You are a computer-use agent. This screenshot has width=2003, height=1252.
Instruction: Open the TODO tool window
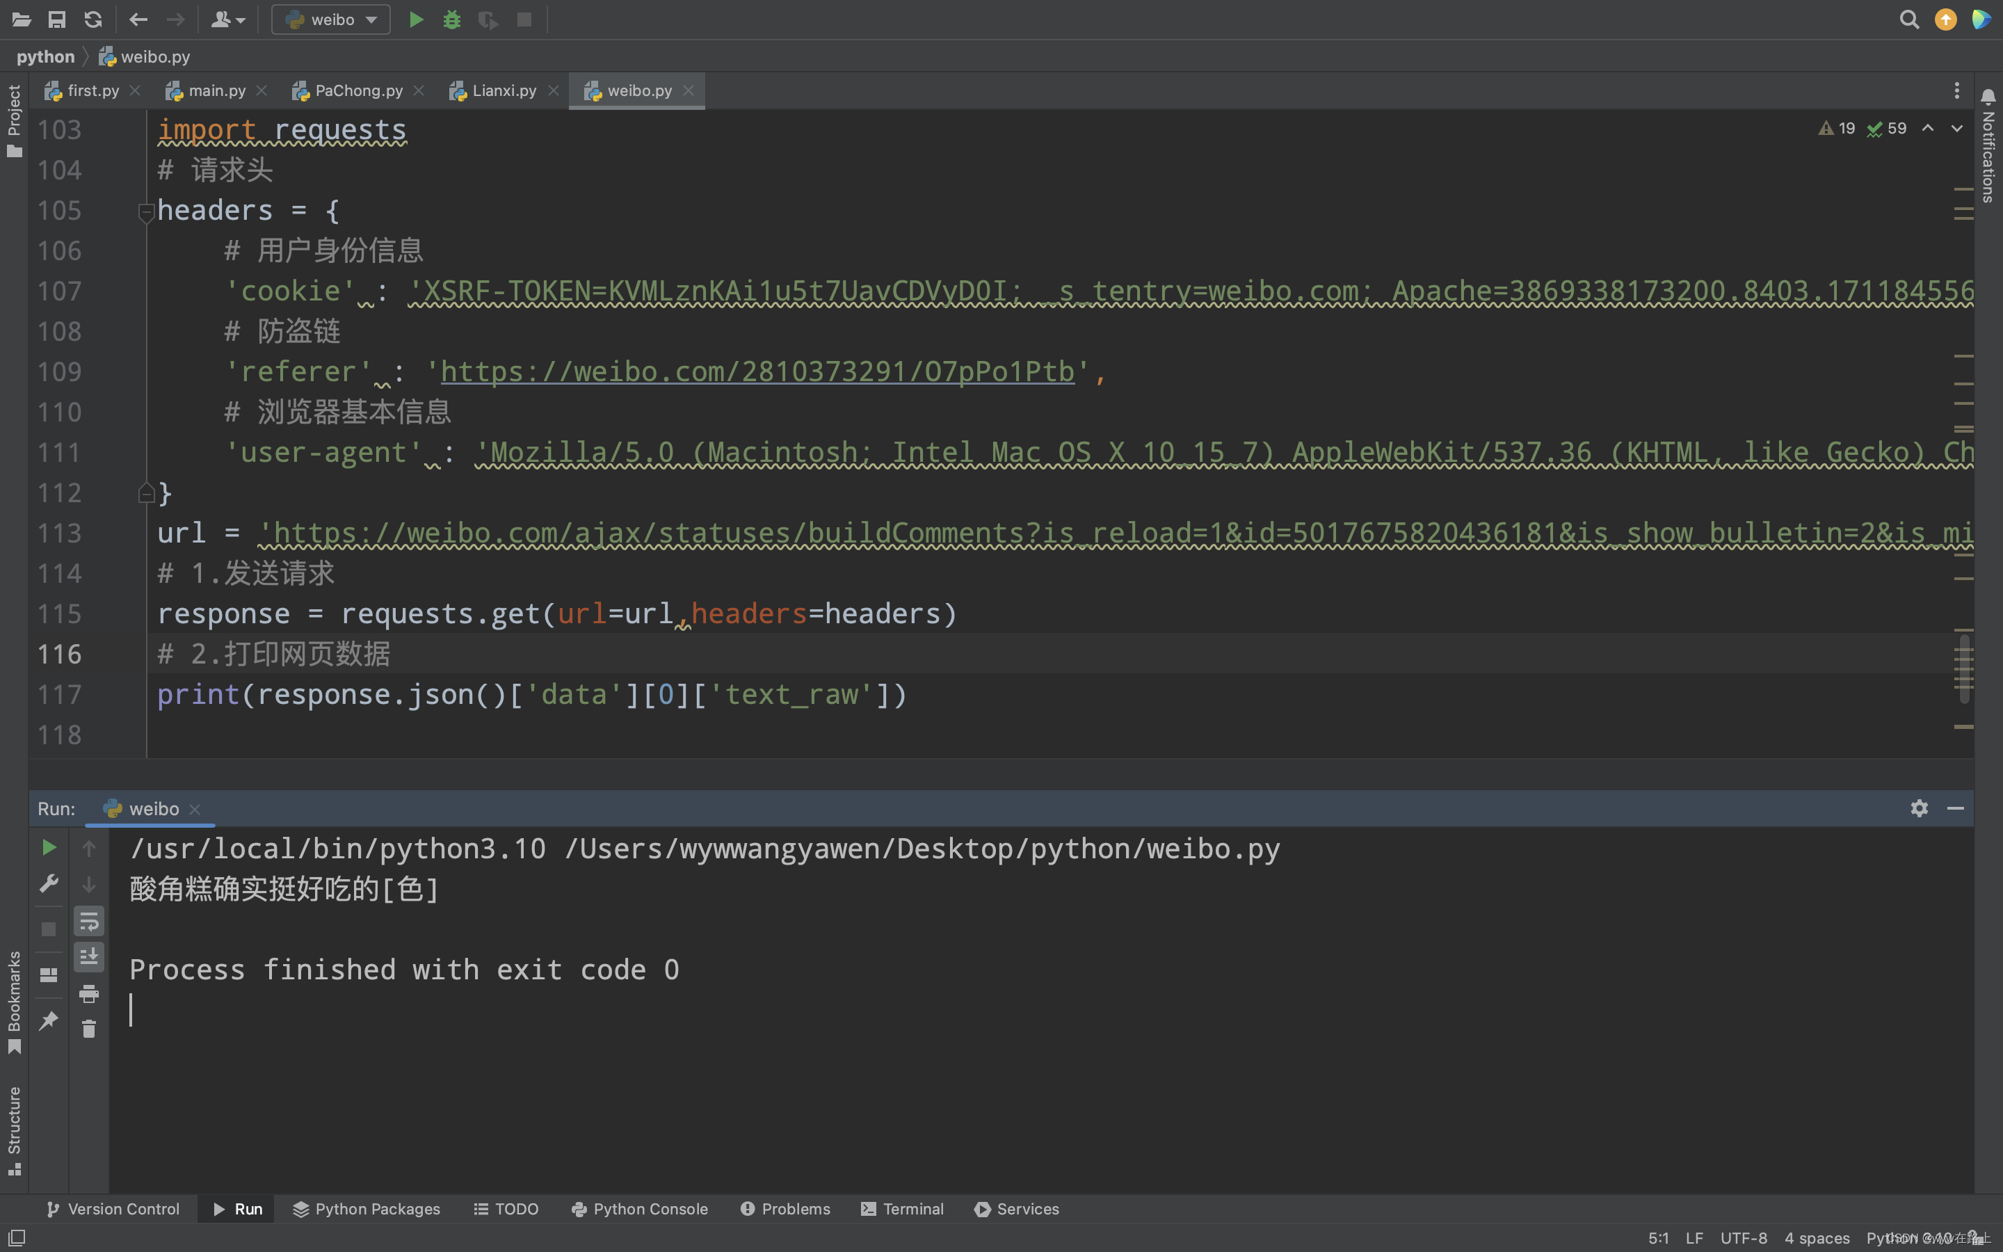click(506, 1209)
